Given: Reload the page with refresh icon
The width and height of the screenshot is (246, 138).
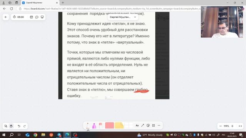Looking at the screenshot, I should (x=12, y=8).
